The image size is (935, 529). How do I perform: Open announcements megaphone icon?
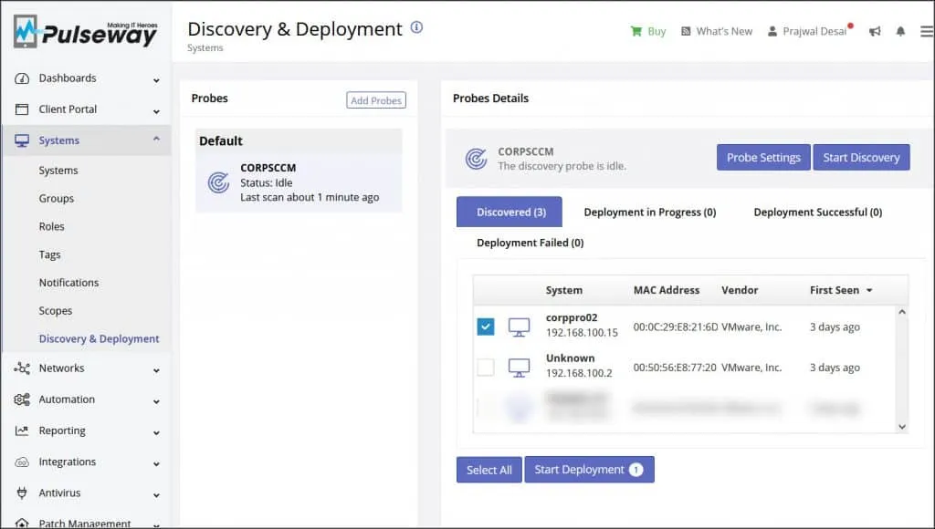[x=875, y=31]
